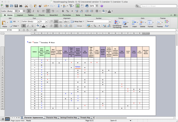Open Conditional Formatting in the ribbon
Screen dimensions: 178x122
117,23
